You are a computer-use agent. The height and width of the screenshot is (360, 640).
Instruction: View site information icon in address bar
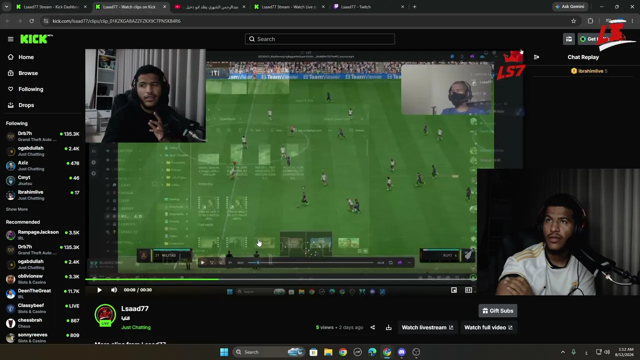(46, 21)
